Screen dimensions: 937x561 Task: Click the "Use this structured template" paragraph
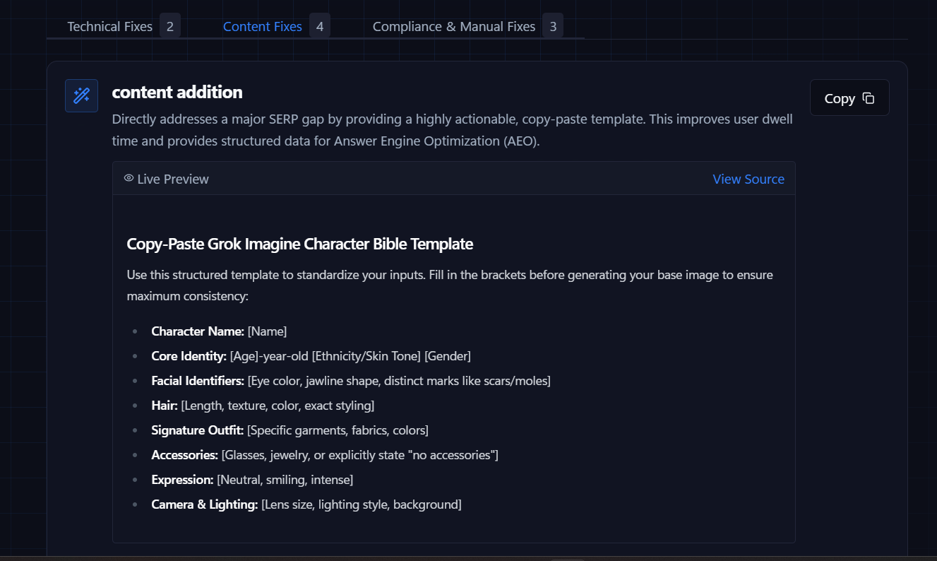click(450, 285)
